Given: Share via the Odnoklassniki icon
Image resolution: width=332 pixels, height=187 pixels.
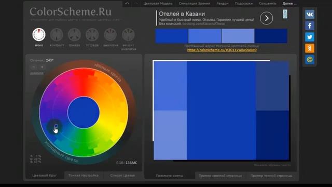Looking at the screenshot, I should tap(310, 48).
